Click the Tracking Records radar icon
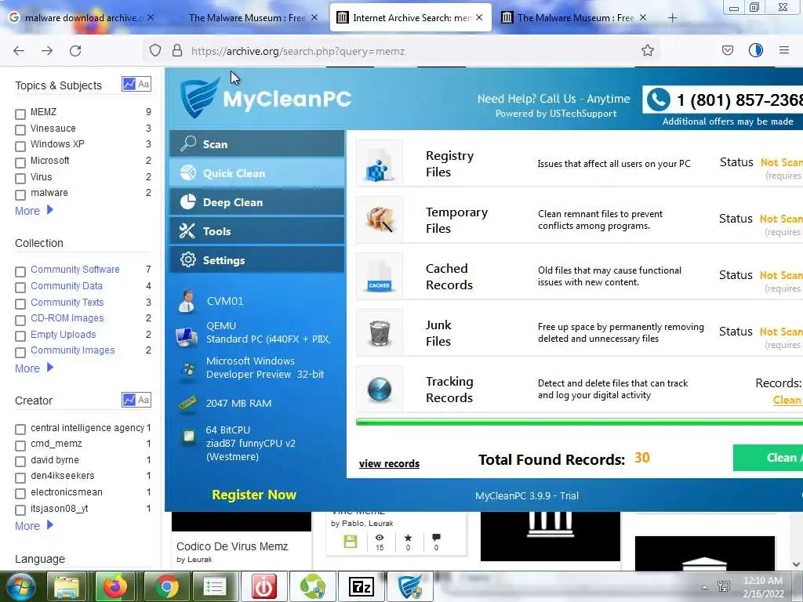 (x=380, y=389)
